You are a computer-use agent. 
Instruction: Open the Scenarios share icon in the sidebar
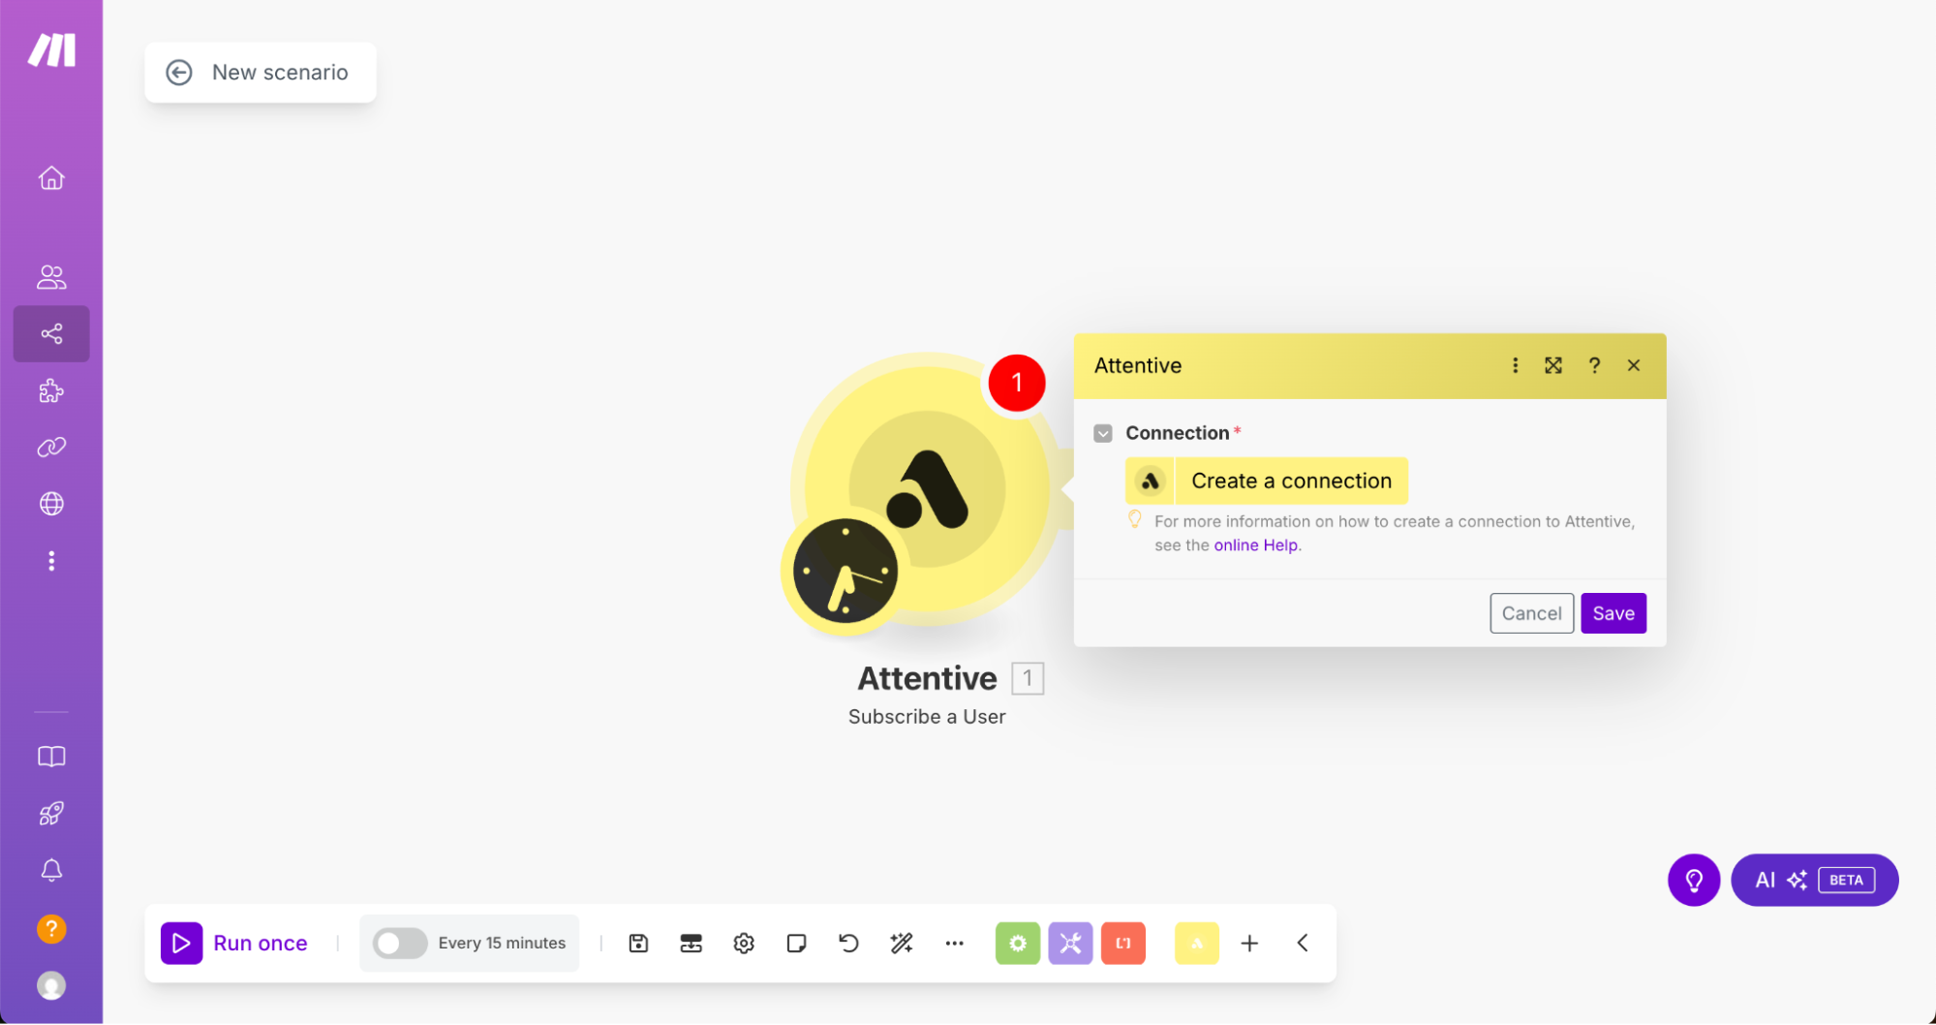pos(51,334)
